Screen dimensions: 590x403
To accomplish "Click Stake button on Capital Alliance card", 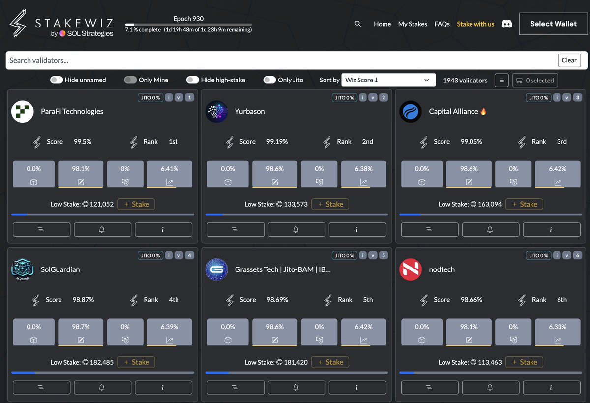I will point(525,204).
